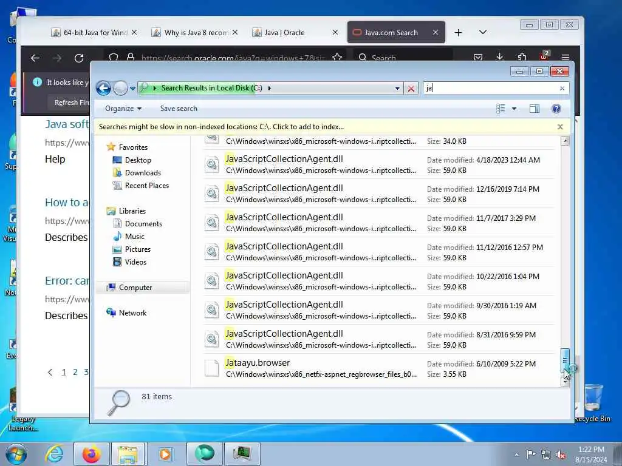Viewport: 622px width, 466px height.
Task: Open Desktop in the navigation pane
Action: 138,160
